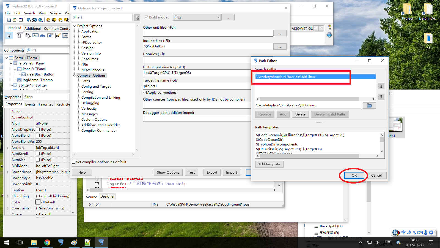Screen dimensions: 440x248
Task: Collapse the Form1: TForm1 component node
Action: pos(7,58)
